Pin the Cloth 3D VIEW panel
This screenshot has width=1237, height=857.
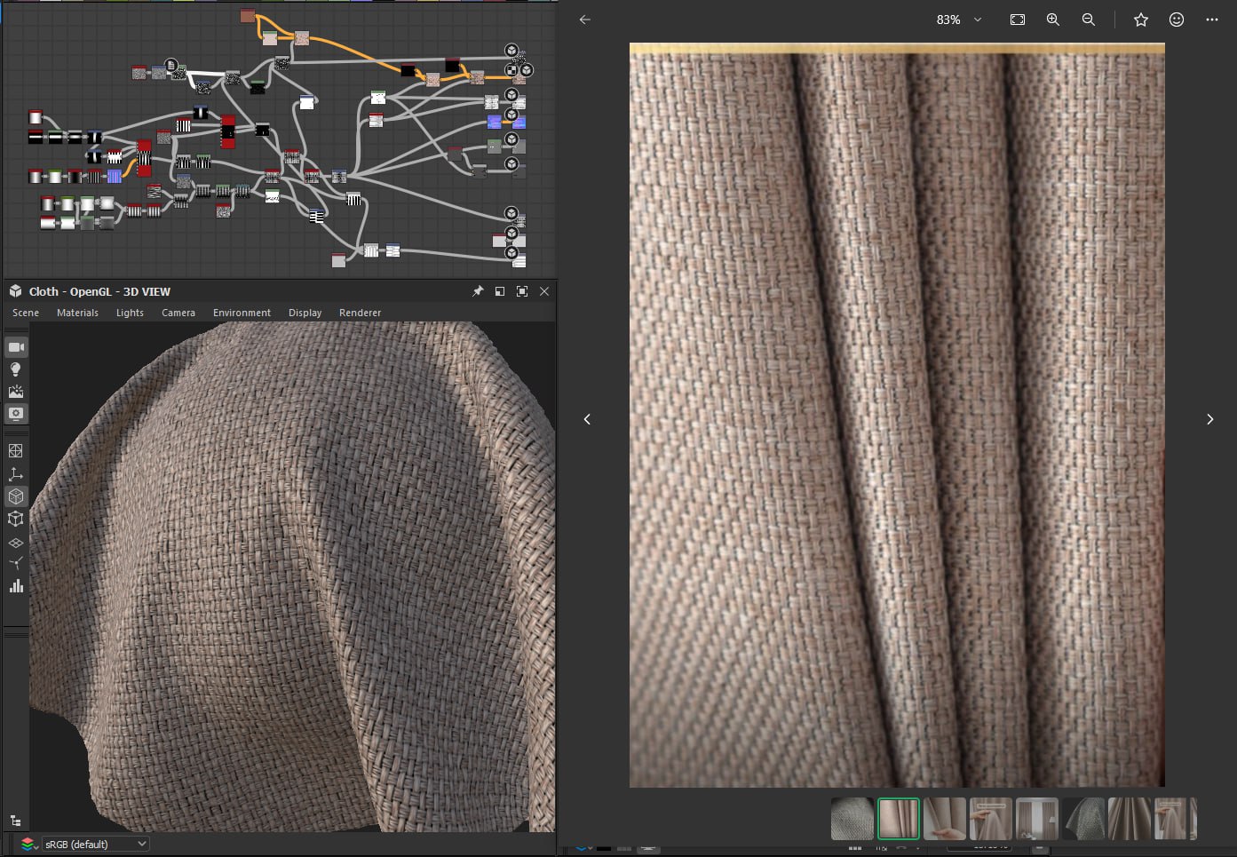click(x=478, y=291)
